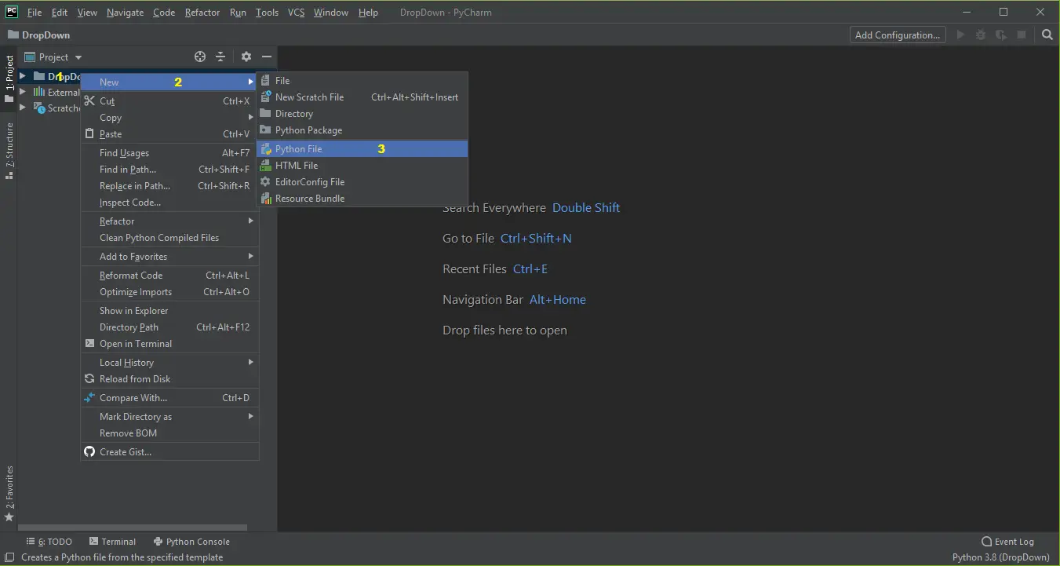
Task: Open the Refactor menu in the menu bar
Action: coord(202,12)
